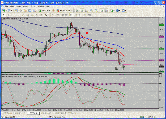
Task: Switch to the USDJPY,M5 chart tab
Action: [59, 113]
